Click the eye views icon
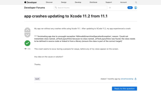161x94 pixels. 25,49
